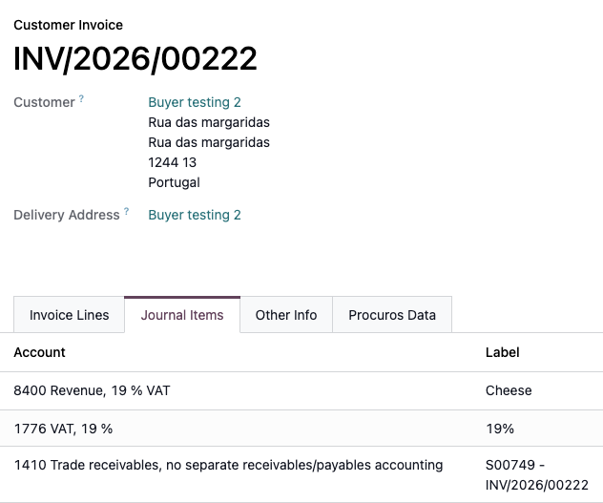Click the Label column header

502,352
